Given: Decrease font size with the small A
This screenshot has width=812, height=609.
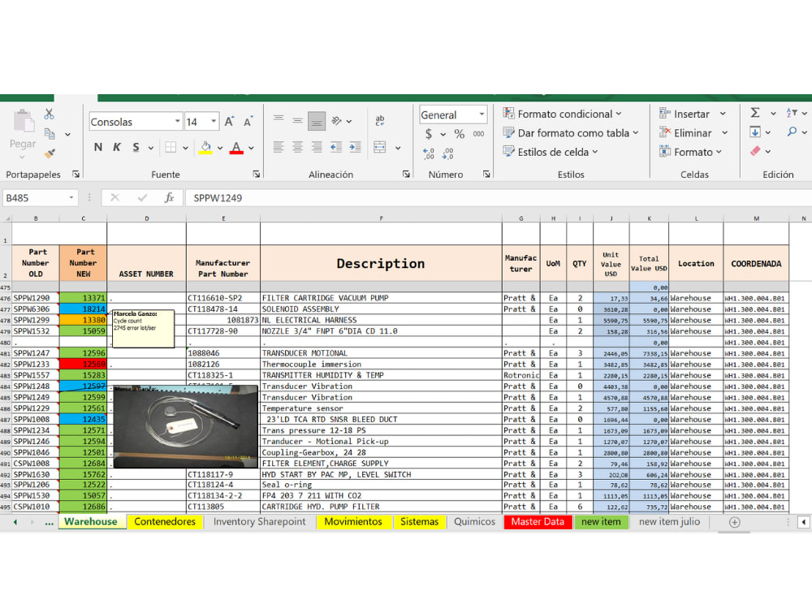Looking at the screenshot, I should (248, 122).
